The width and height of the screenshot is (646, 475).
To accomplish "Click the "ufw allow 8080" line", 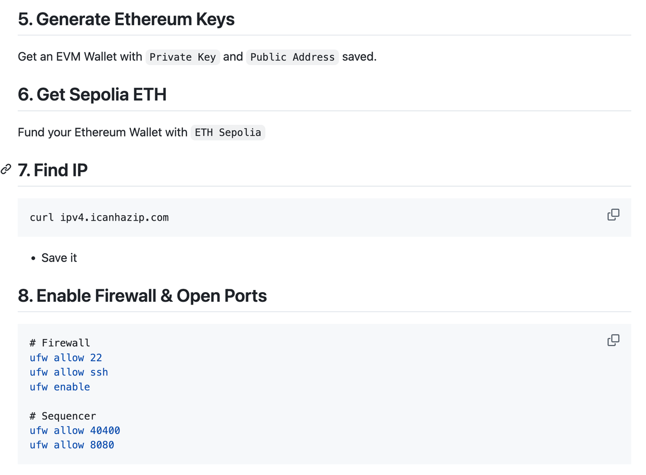I will click(x=72, y=445).
